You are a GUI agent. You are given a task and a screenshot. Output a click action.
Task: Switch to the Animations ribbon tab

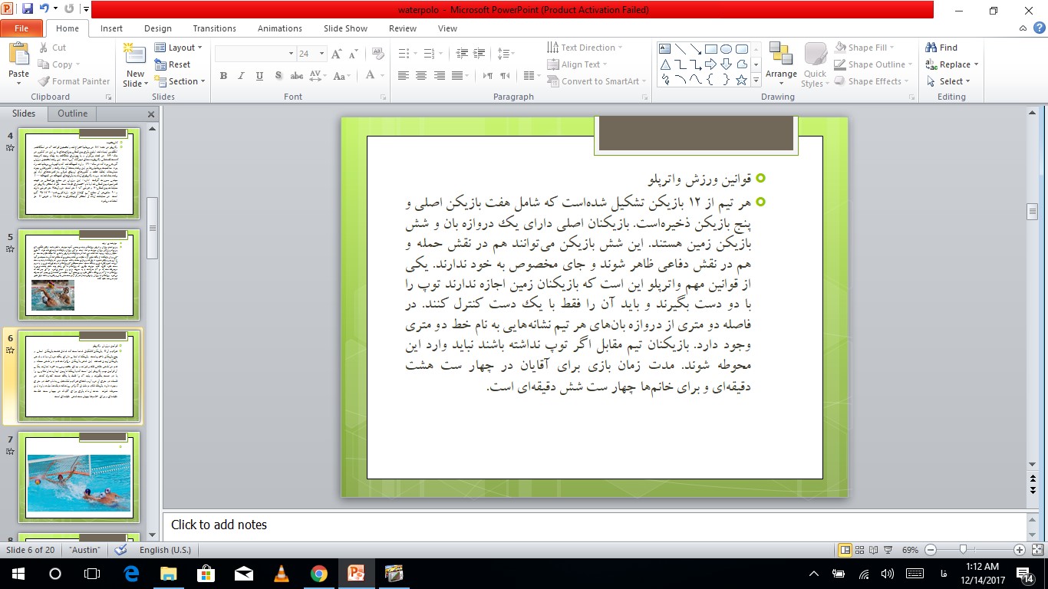tap(279, 28)
